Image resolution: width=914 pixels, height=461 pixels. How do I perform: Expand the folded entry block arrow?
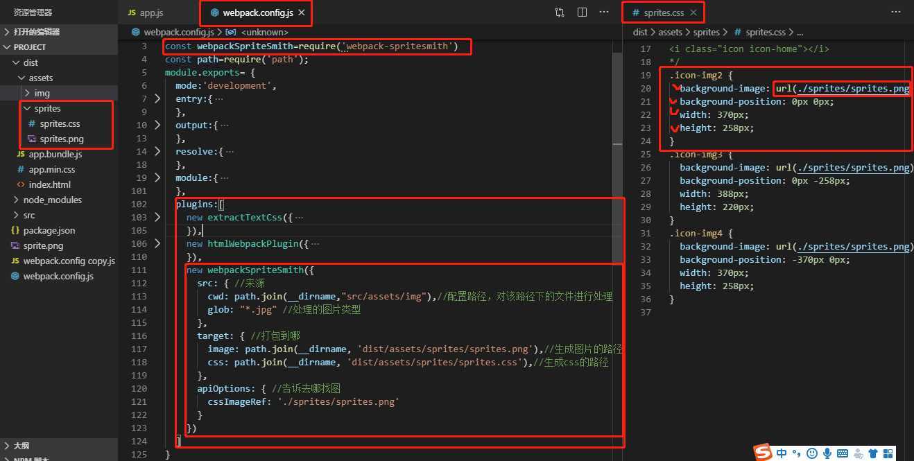[157, 99]
